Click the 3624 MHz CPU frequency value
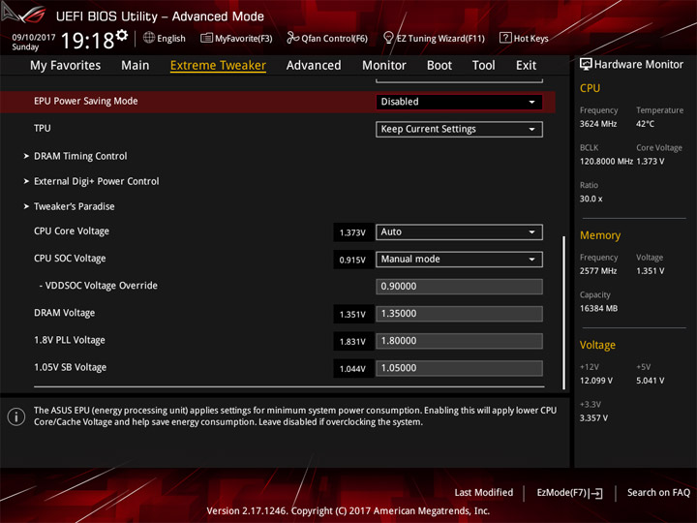Screen dimensions: 697x523 click(x=598, y=124)
